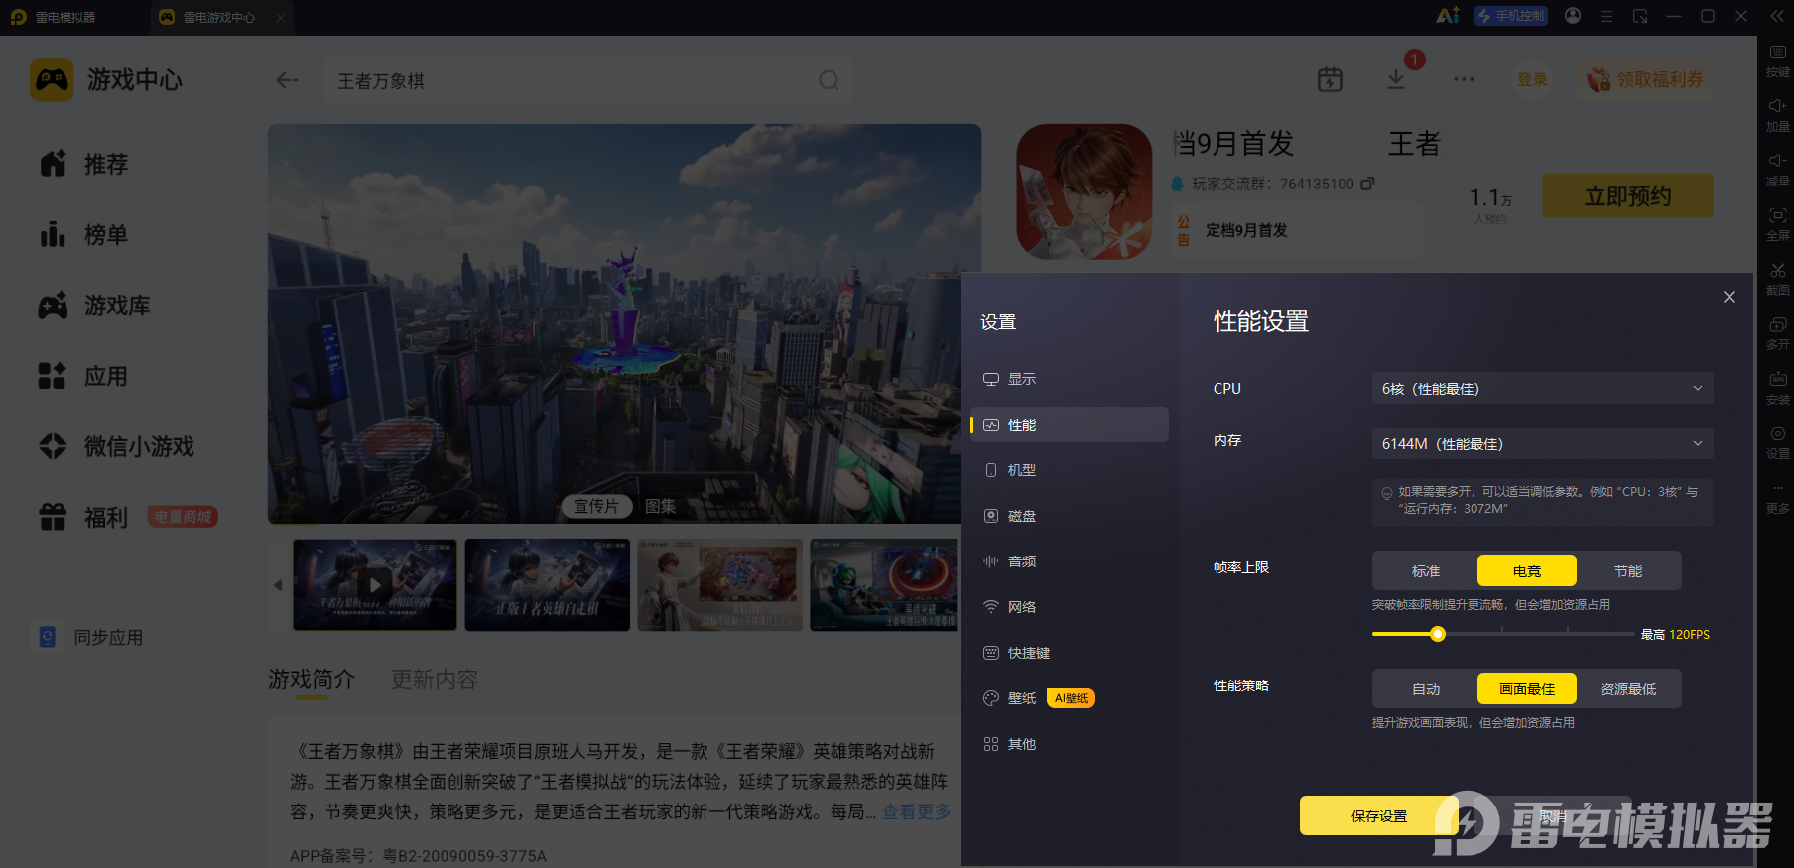
Task: Switch to the 更新内容 tab
Action: coord(435,680)
